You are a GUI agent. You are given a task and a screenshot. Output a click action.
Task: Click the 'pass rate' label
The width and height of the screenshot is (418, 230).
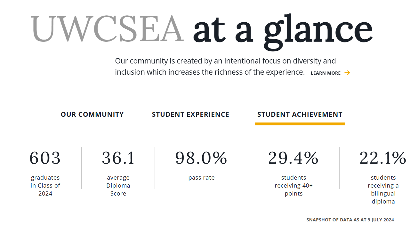click(201, 178)
